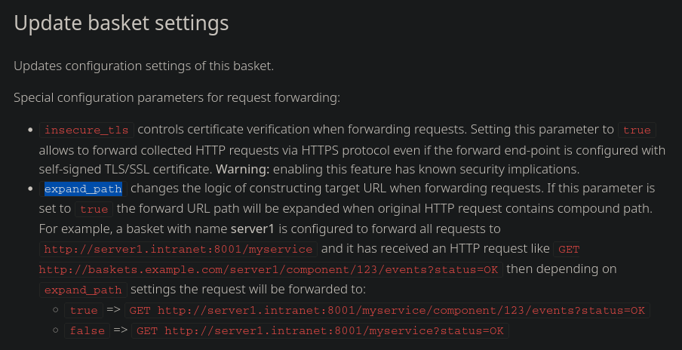
Task: Click the bold "Warning:" text
Action: point(243,168)
